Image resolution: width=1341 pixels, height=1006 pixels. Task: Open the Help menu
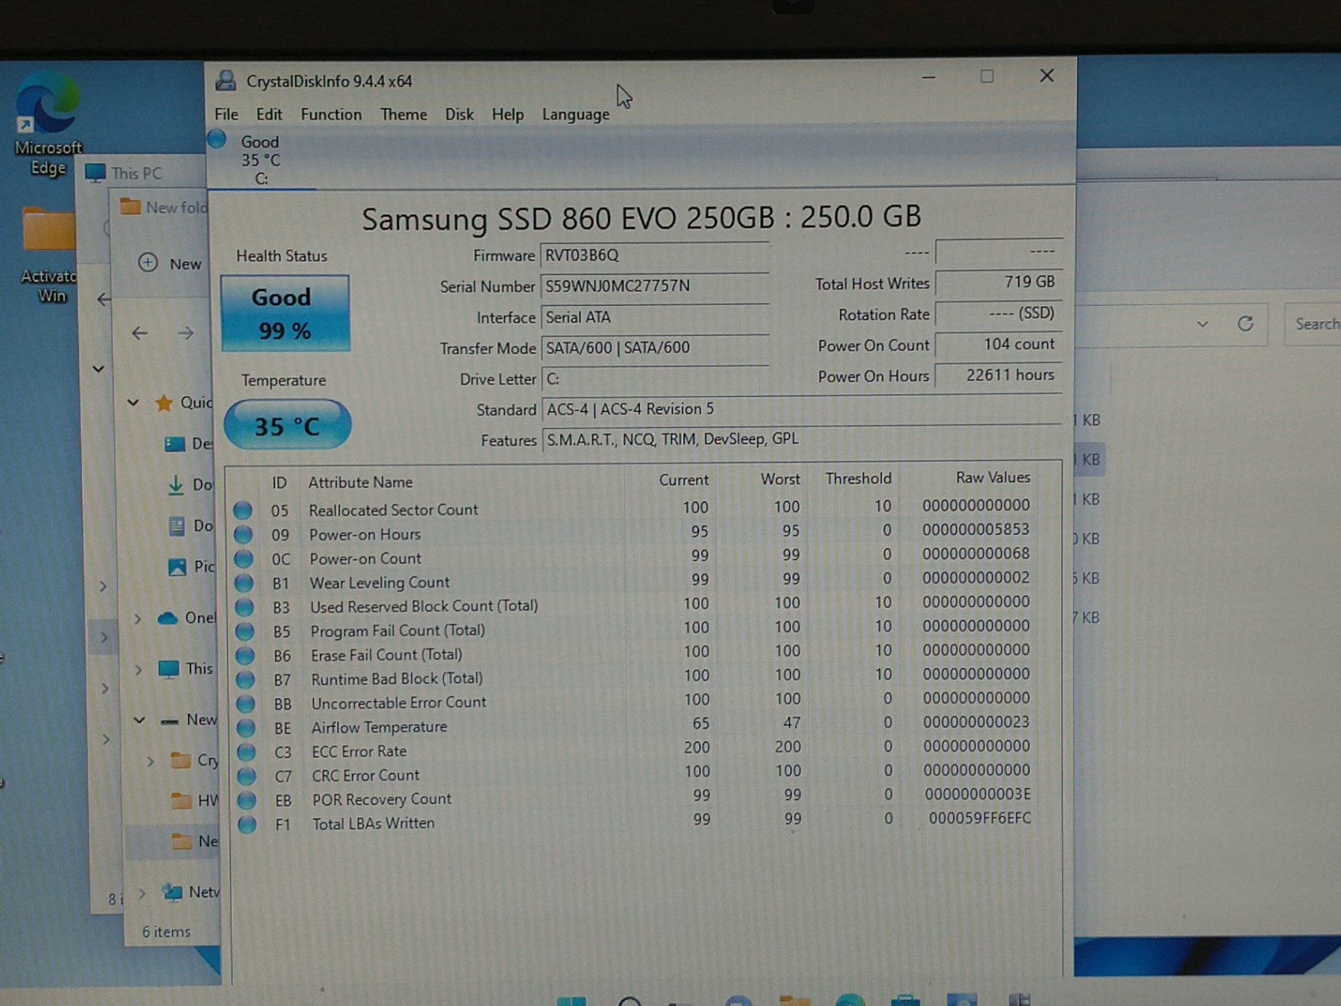tap(507, 115)
